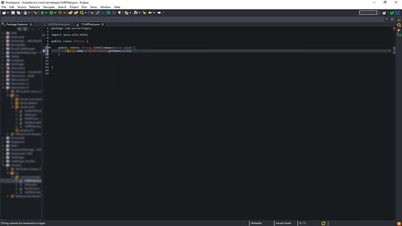Click yellow sync progress icon in status bar

point(323,223)
